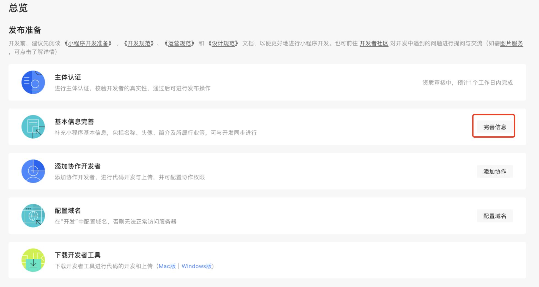
Task: Open the 《小程序开发准备》 document link
Action: [x=88, y=43]
